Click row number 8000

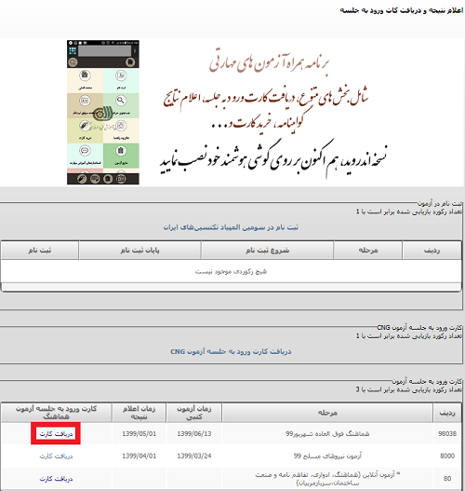[447, 456]
